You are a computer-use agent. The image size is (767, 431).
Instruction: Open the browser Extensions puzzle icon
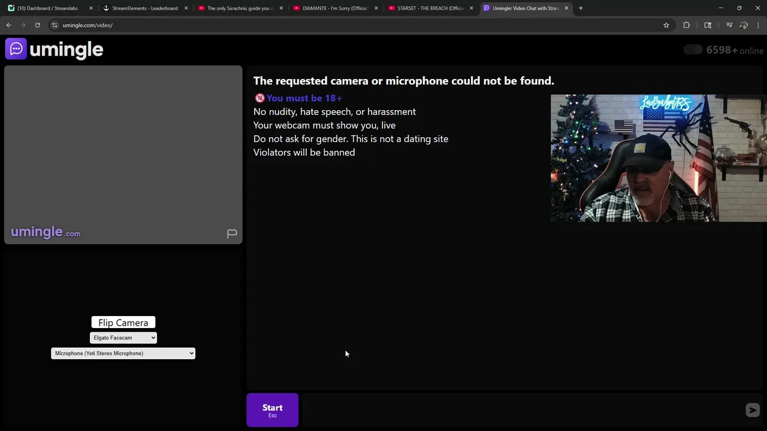pyautogui.click(x=687, y=25)
